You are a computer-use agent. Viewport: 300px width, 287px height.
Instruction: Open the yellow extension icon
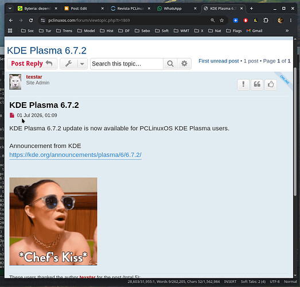click(x=255, y=20)
